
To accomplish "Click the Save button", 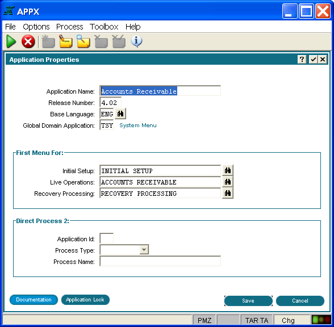I will 248,301.
